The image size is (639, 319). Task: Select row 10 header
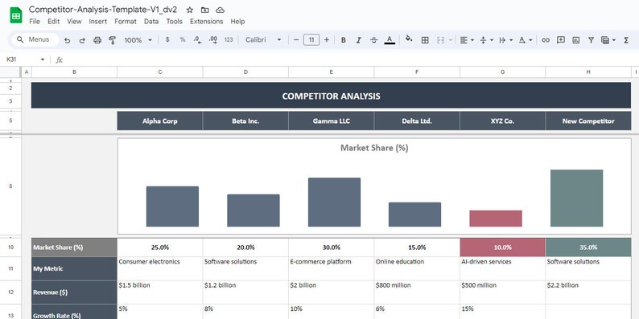tap(10, 247)
